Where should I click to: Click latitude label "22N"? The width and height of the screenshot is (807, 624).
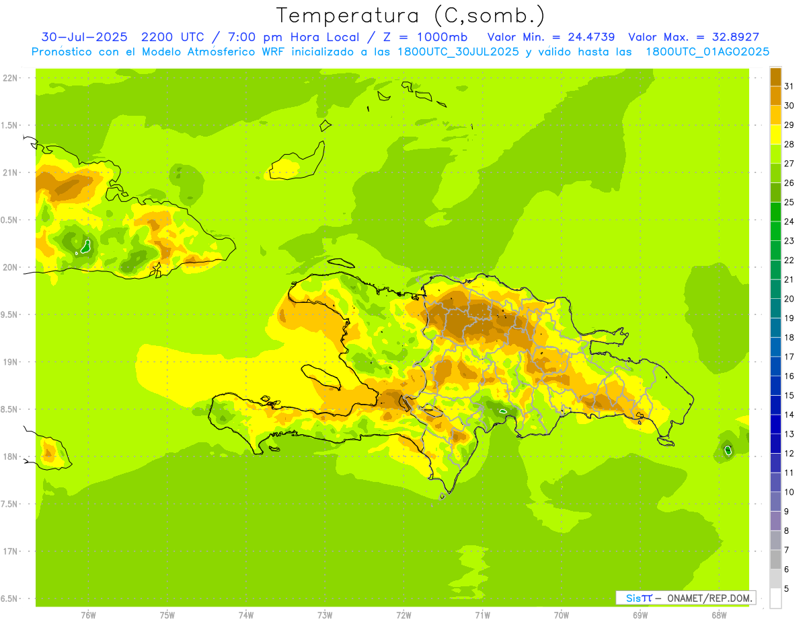pyautogui.click(x=11, y=78)
